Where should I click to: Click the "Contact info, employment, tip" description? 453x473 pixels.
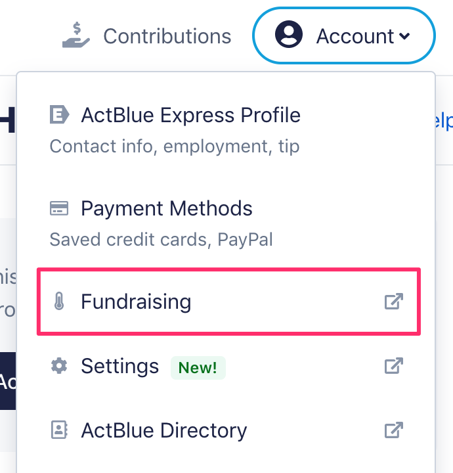coord(174,145)
